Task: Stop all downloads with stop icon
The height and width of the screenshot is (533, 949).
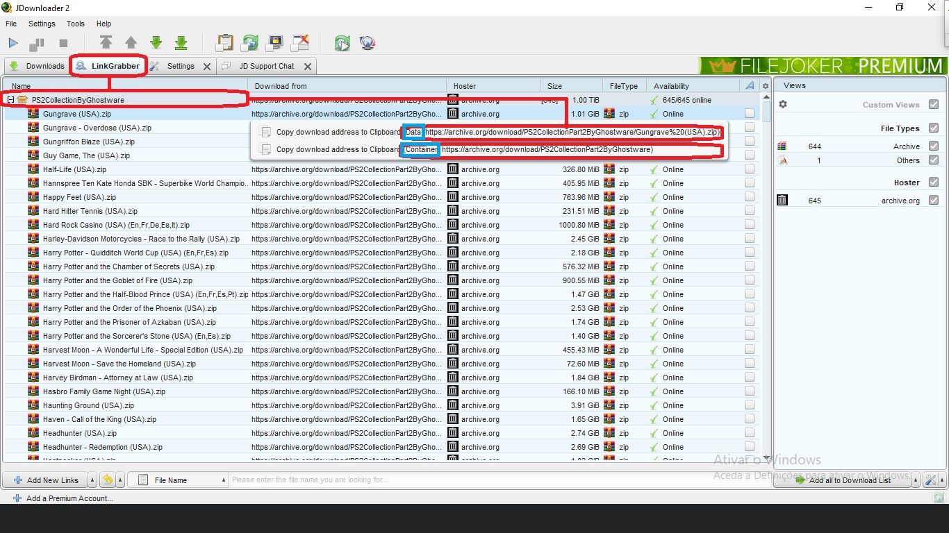Action: 63,43
